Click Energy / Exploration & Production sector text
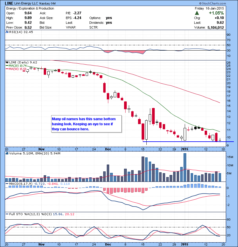This screenshot has width=238, height=247. 30,8
